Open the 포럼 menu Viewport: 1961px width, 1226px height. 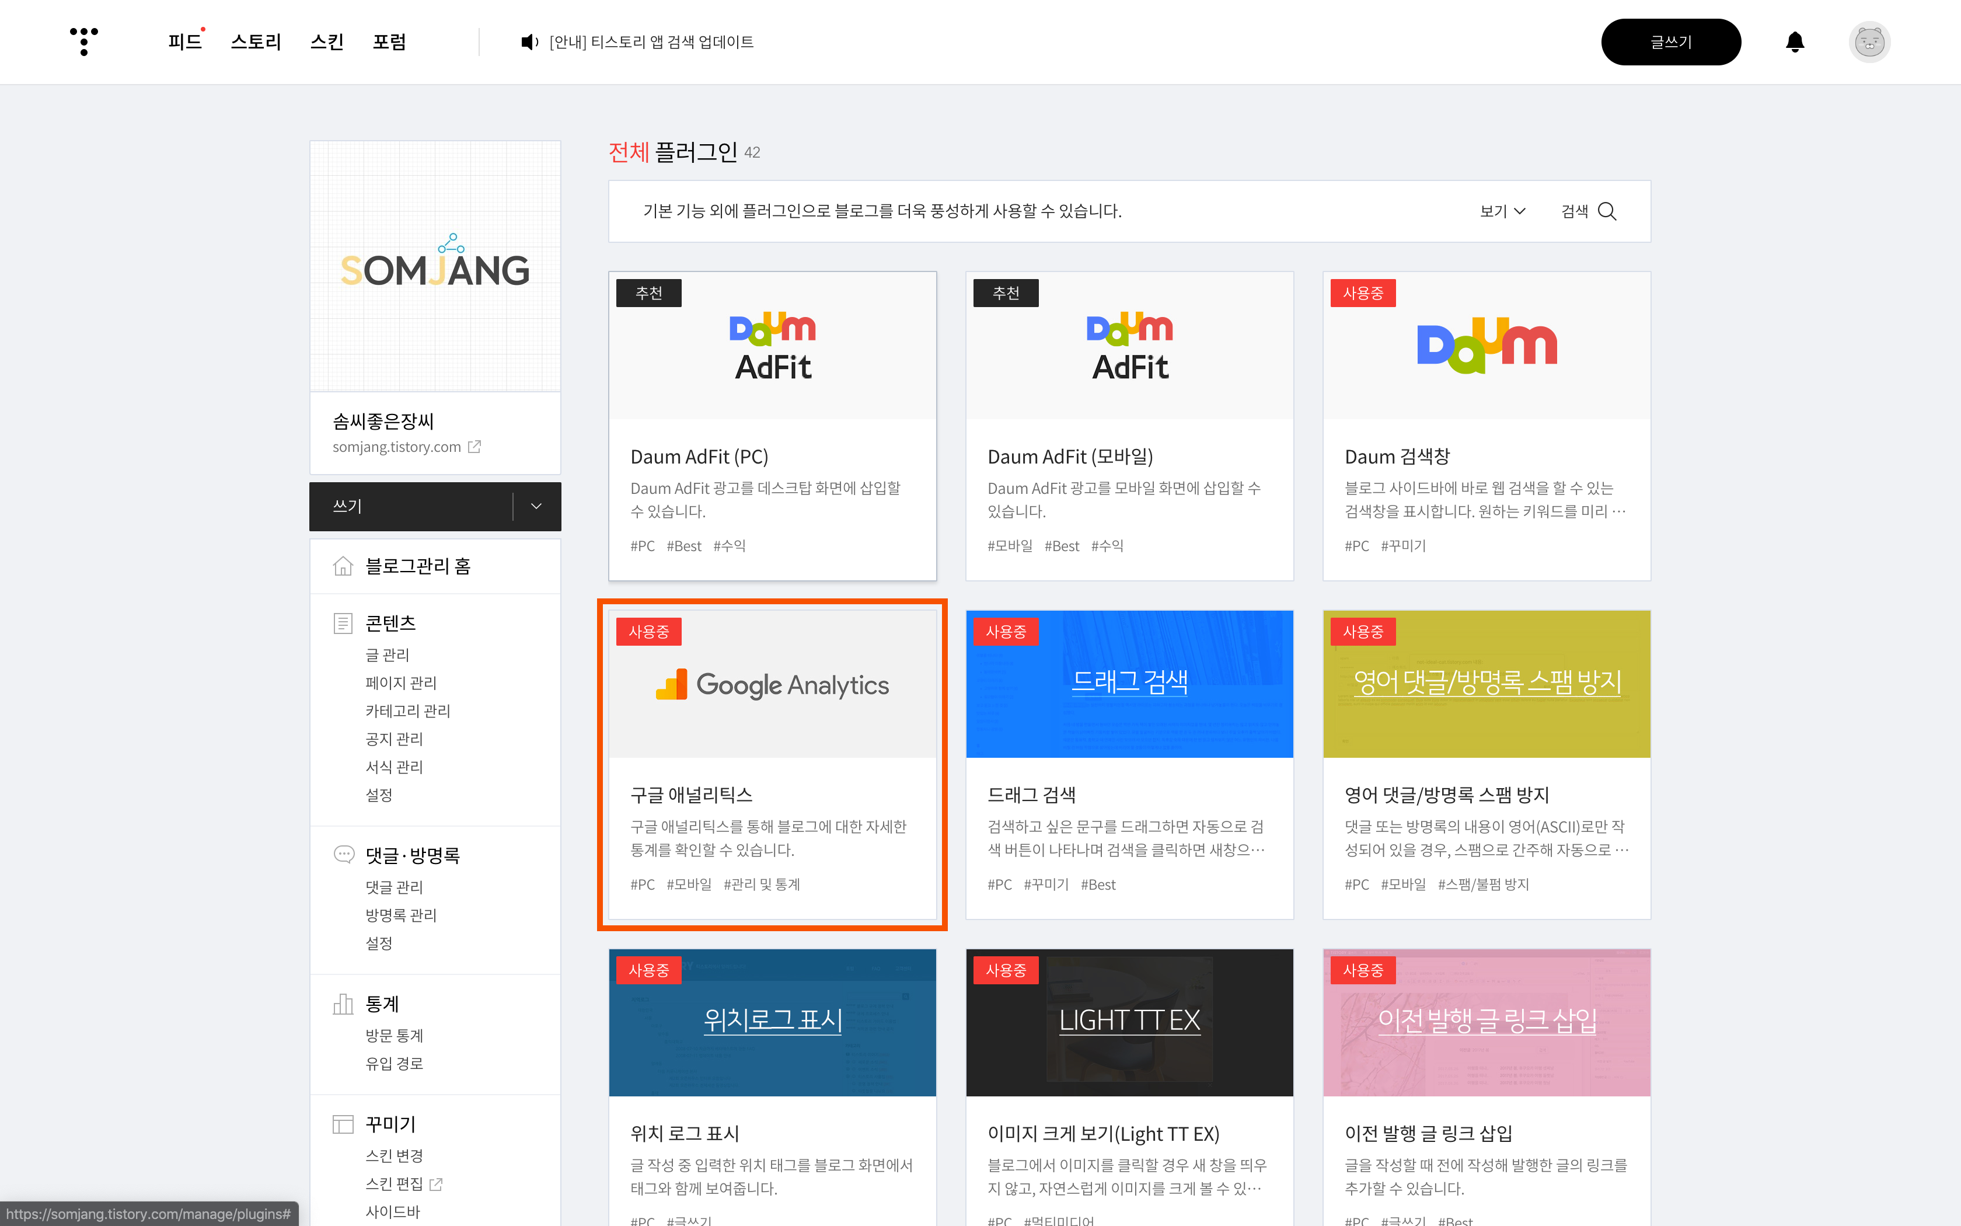point(389,41)
